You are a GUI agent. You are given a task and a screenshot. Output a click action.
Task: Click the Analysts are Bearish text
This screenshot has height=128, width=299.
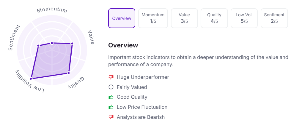click(x=141, y=117)
